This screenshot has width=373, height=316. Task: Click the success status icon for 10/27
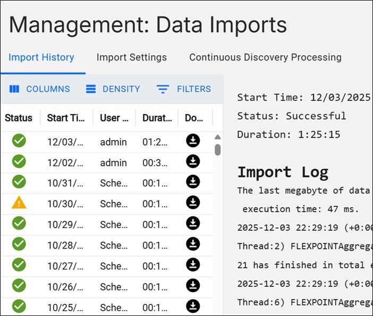tap(19, 265)
